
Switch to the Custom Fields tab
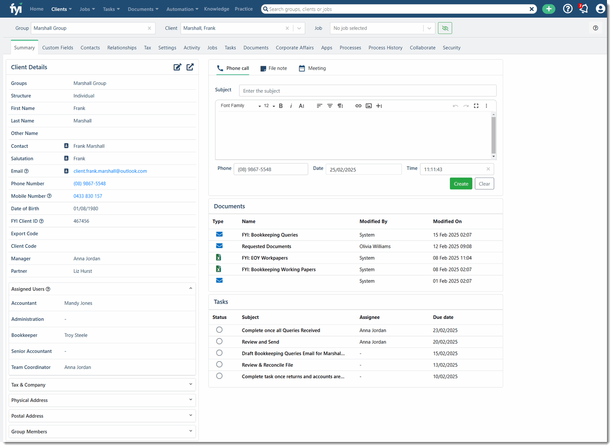click(58, 48)
